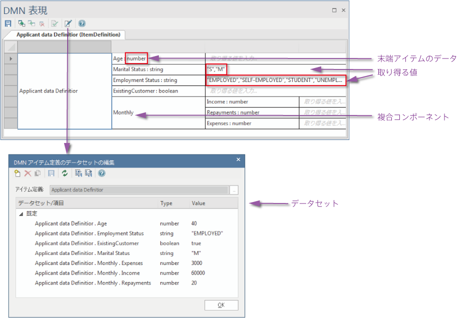
Task: Click the red X delete data set icon
Action: (28, 173)
